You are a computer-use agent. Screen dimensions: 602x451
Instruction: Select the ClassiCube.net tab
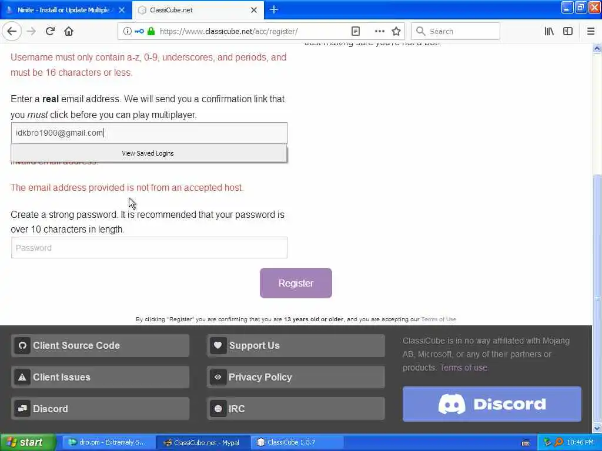tap(198, 10)
